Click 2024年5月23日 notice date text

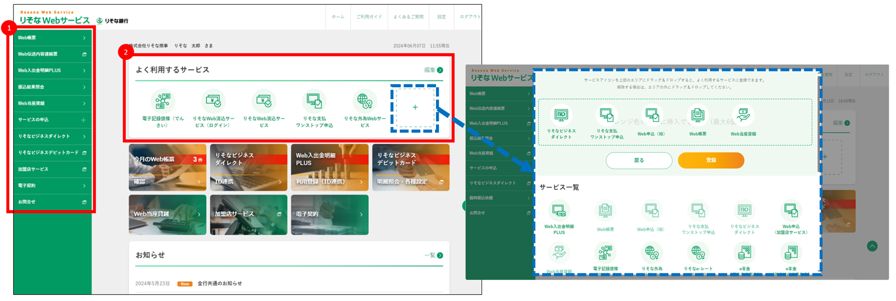152,283
